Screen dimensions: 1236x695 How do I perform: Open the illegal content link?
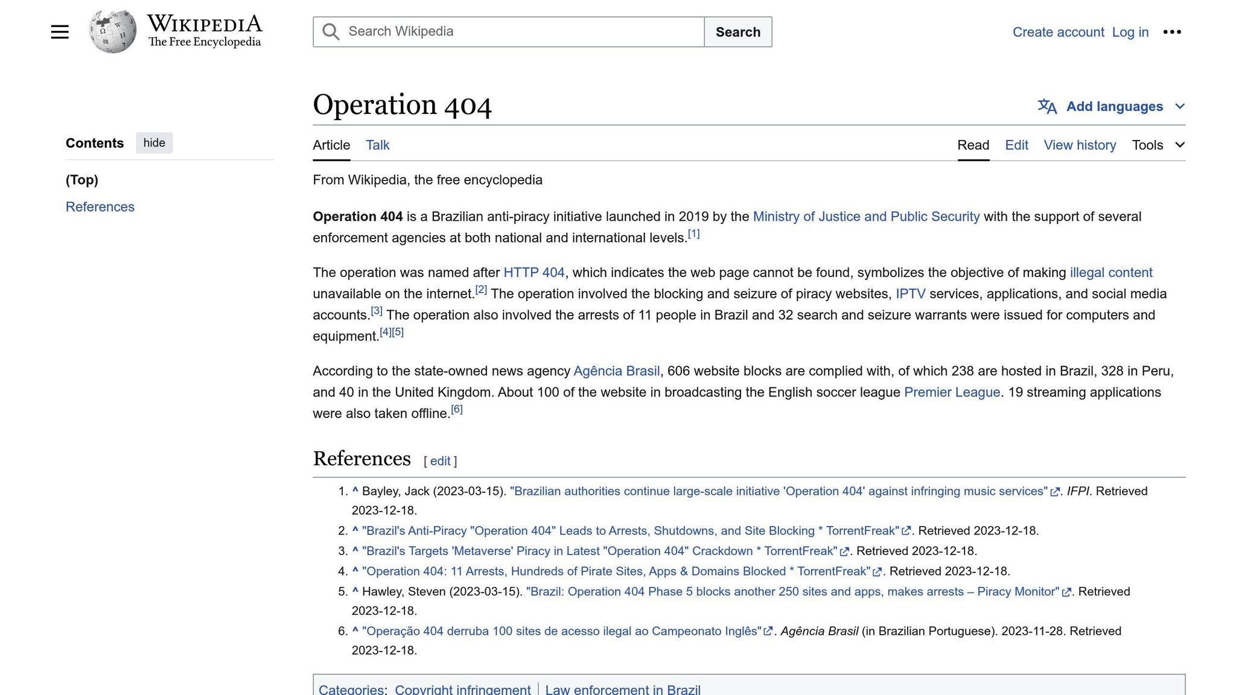tap(1111, 273)
